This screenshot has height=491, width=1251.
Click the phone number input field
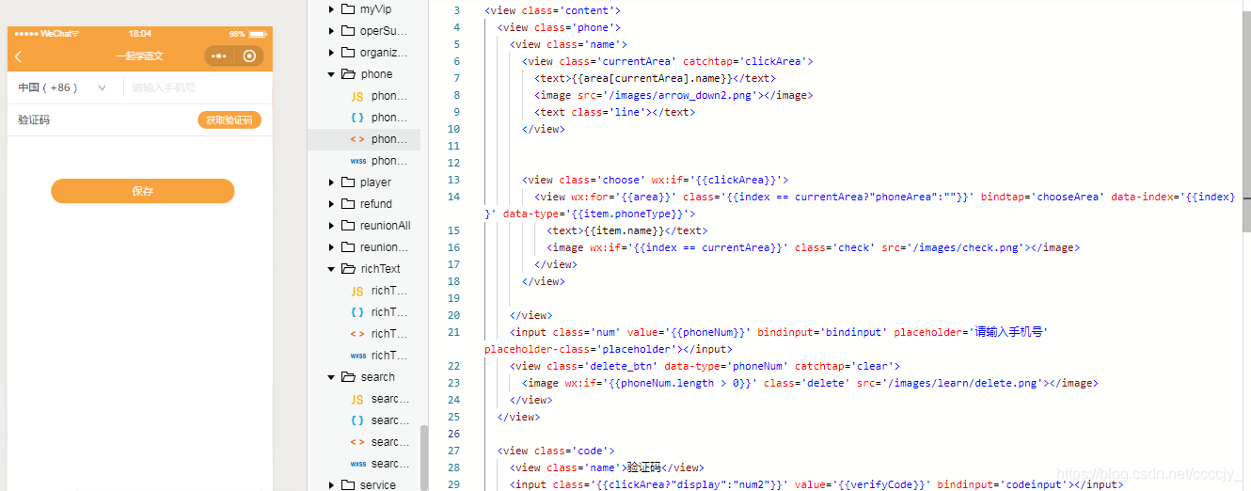pyautogui.click(x=198, y=87)
